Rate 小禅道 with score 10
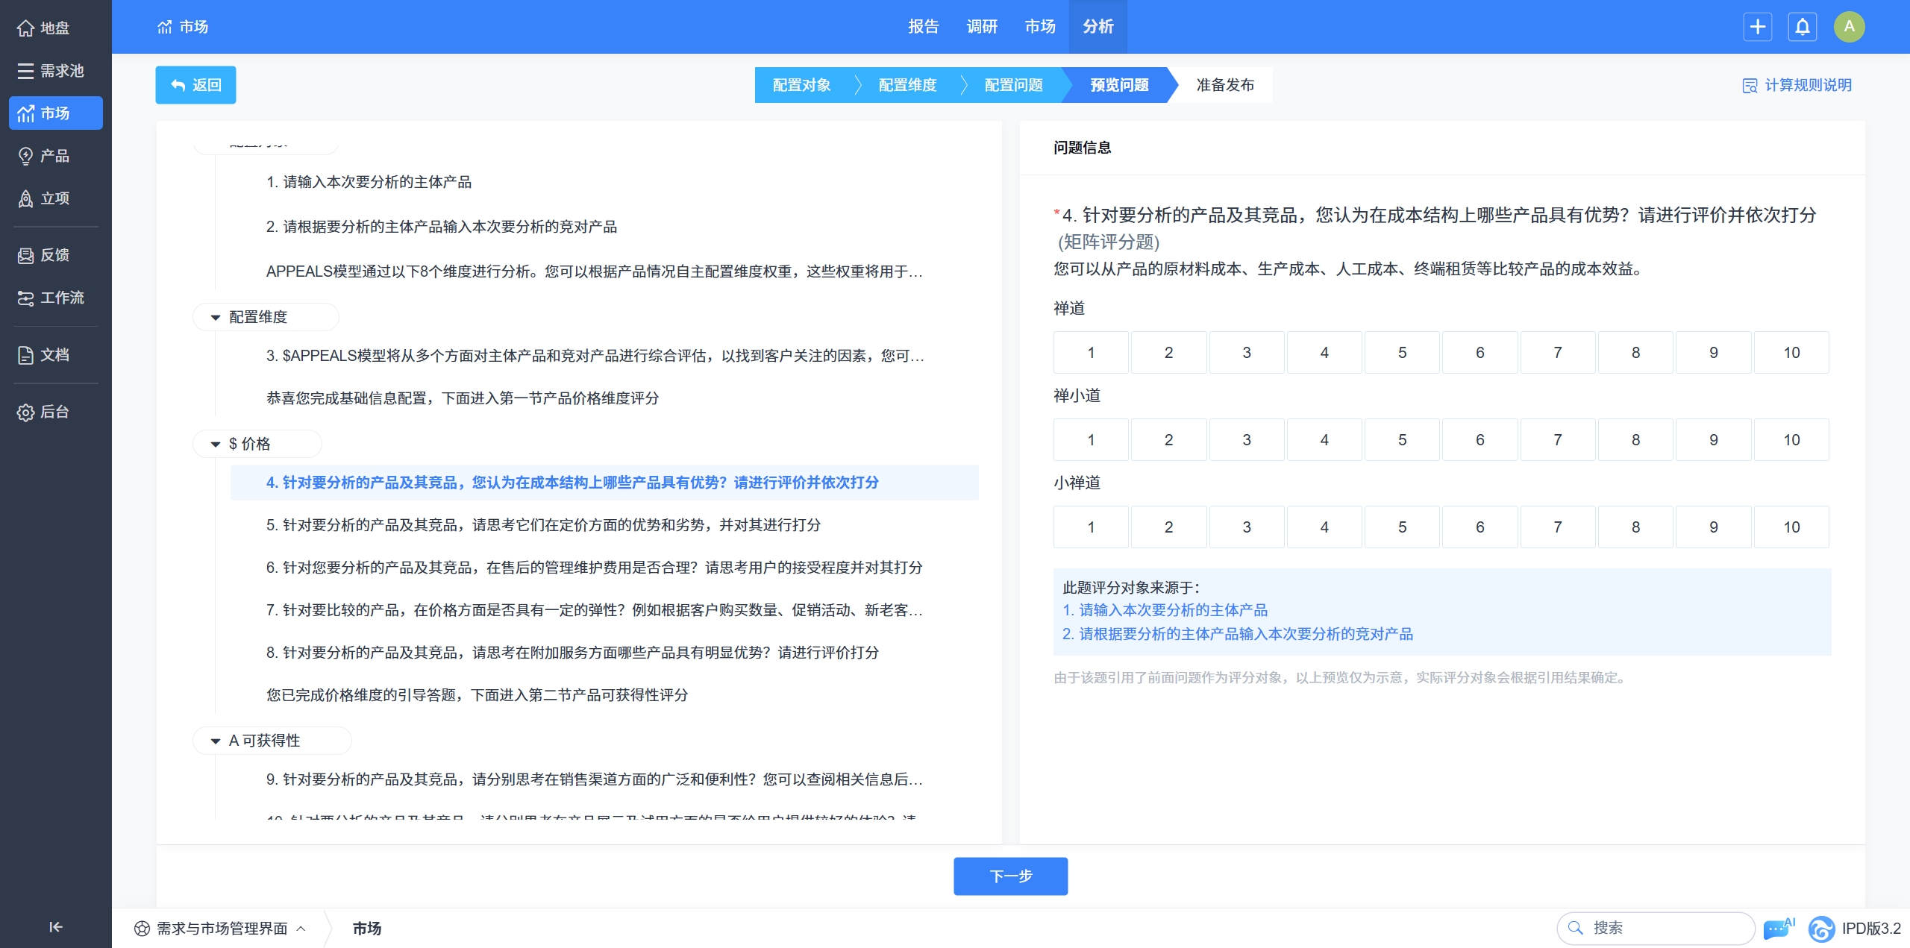The image size is (1910, 948). click(1791, 527)
